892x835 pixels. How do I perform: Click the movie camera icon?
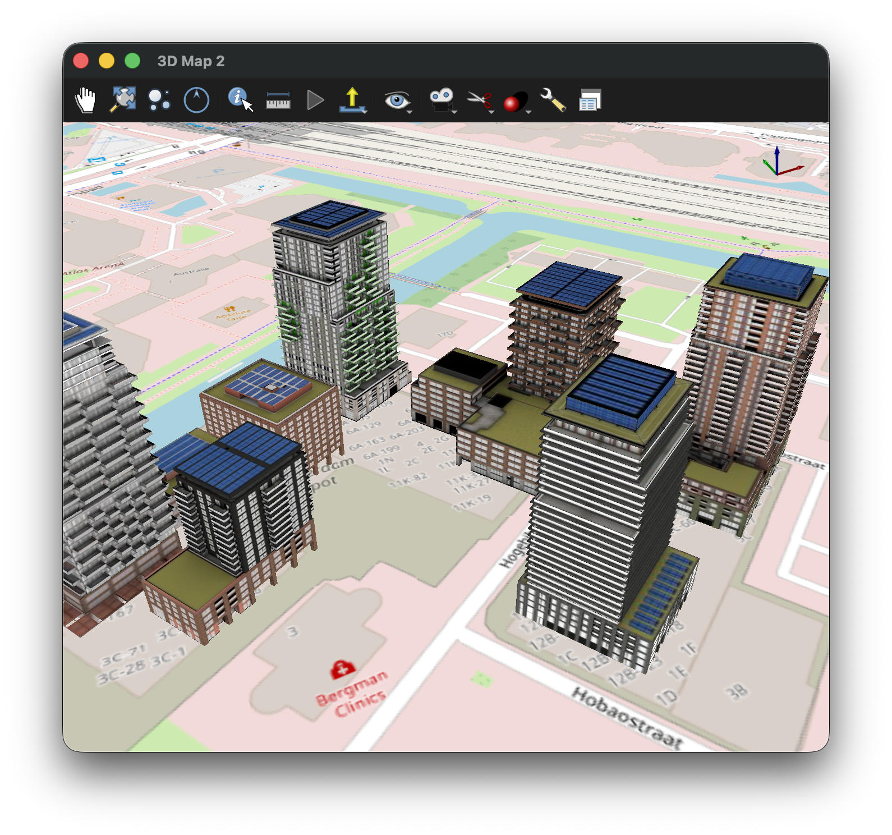coord(442,99)
